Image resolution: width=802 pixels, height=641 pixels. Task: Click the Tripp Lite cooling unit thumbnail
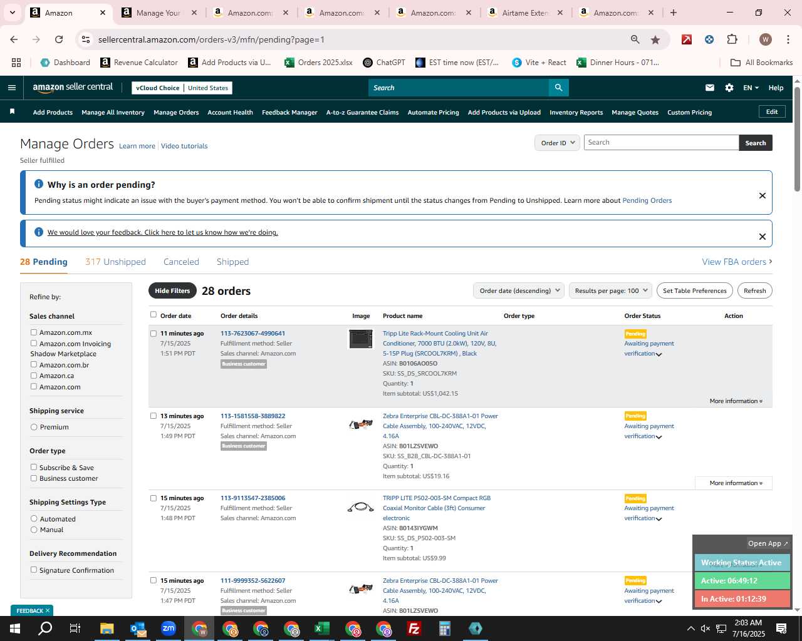[361, 339]
